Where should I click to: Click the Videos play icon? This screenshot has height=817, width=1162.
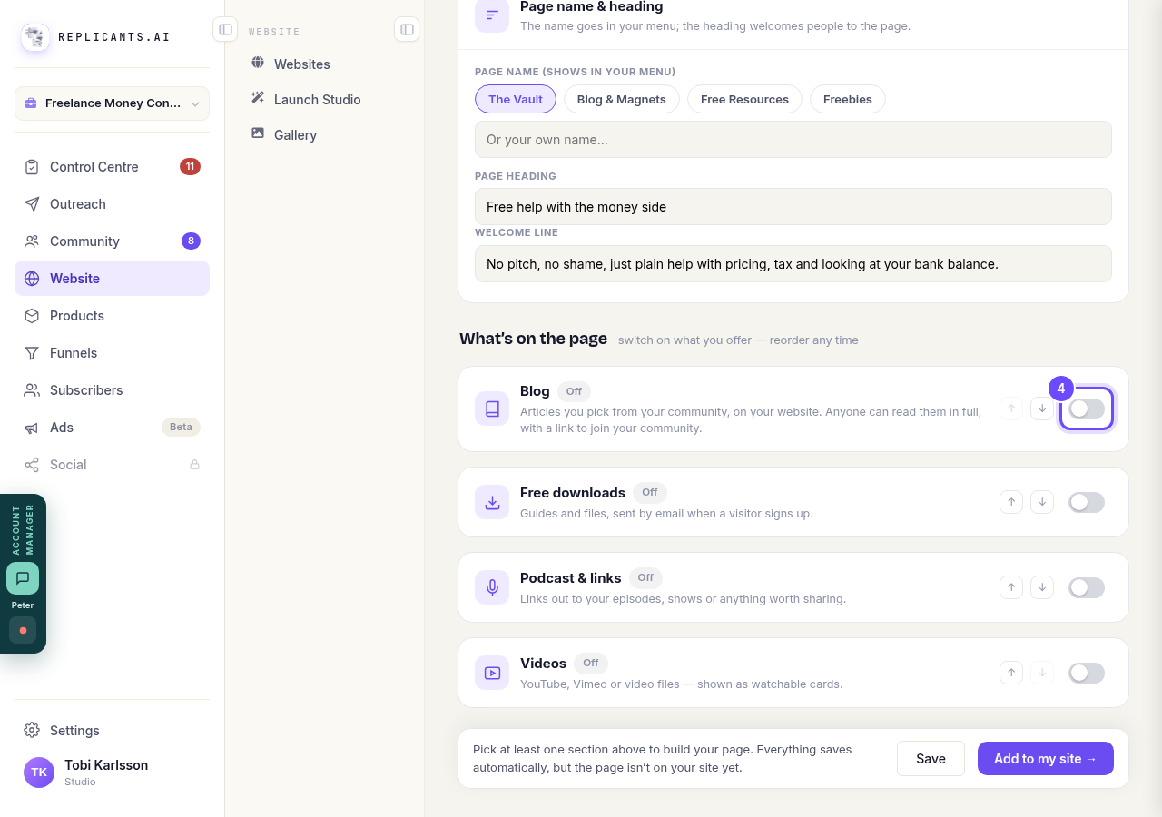pos(492,673)
